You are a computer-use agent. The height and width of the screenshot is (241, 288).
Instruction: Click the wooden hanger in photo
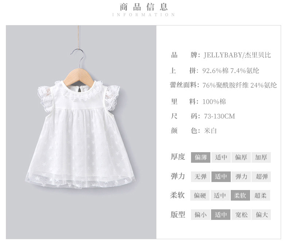(78, 78)
